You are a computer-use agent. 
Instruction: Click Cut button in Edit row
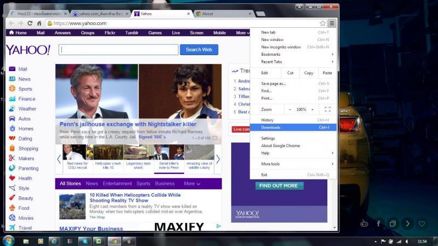(x=290, y=73)
